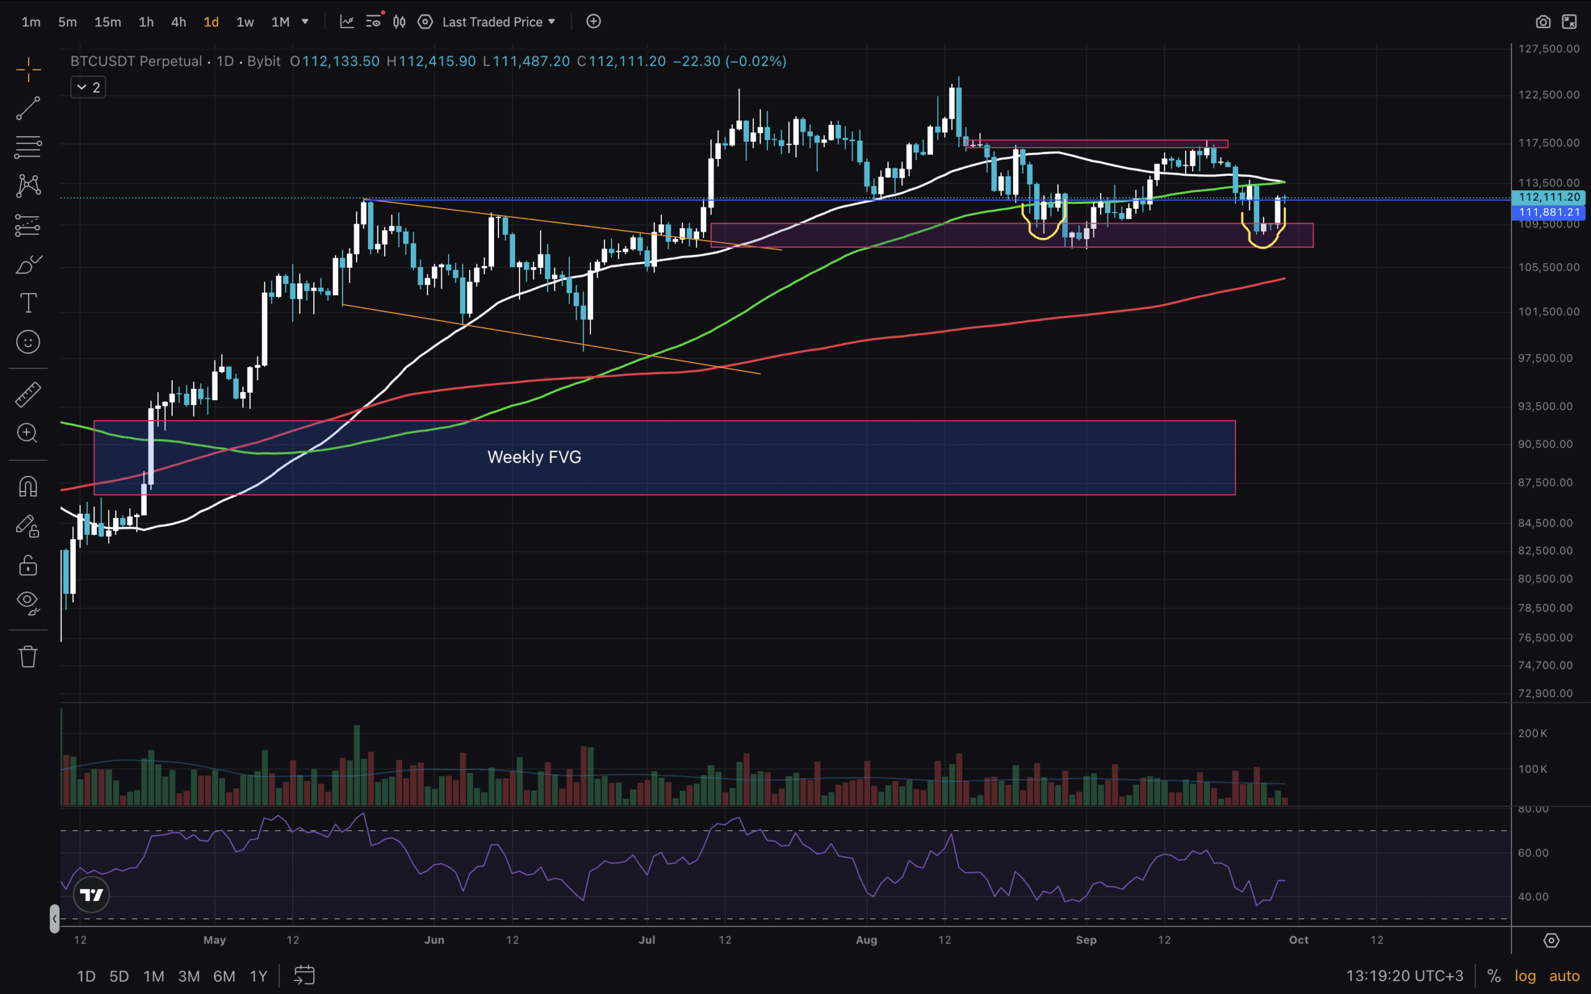Enable Magnet mode for drawings
This screenshot has height=994, width=1591.
[27, 485]
